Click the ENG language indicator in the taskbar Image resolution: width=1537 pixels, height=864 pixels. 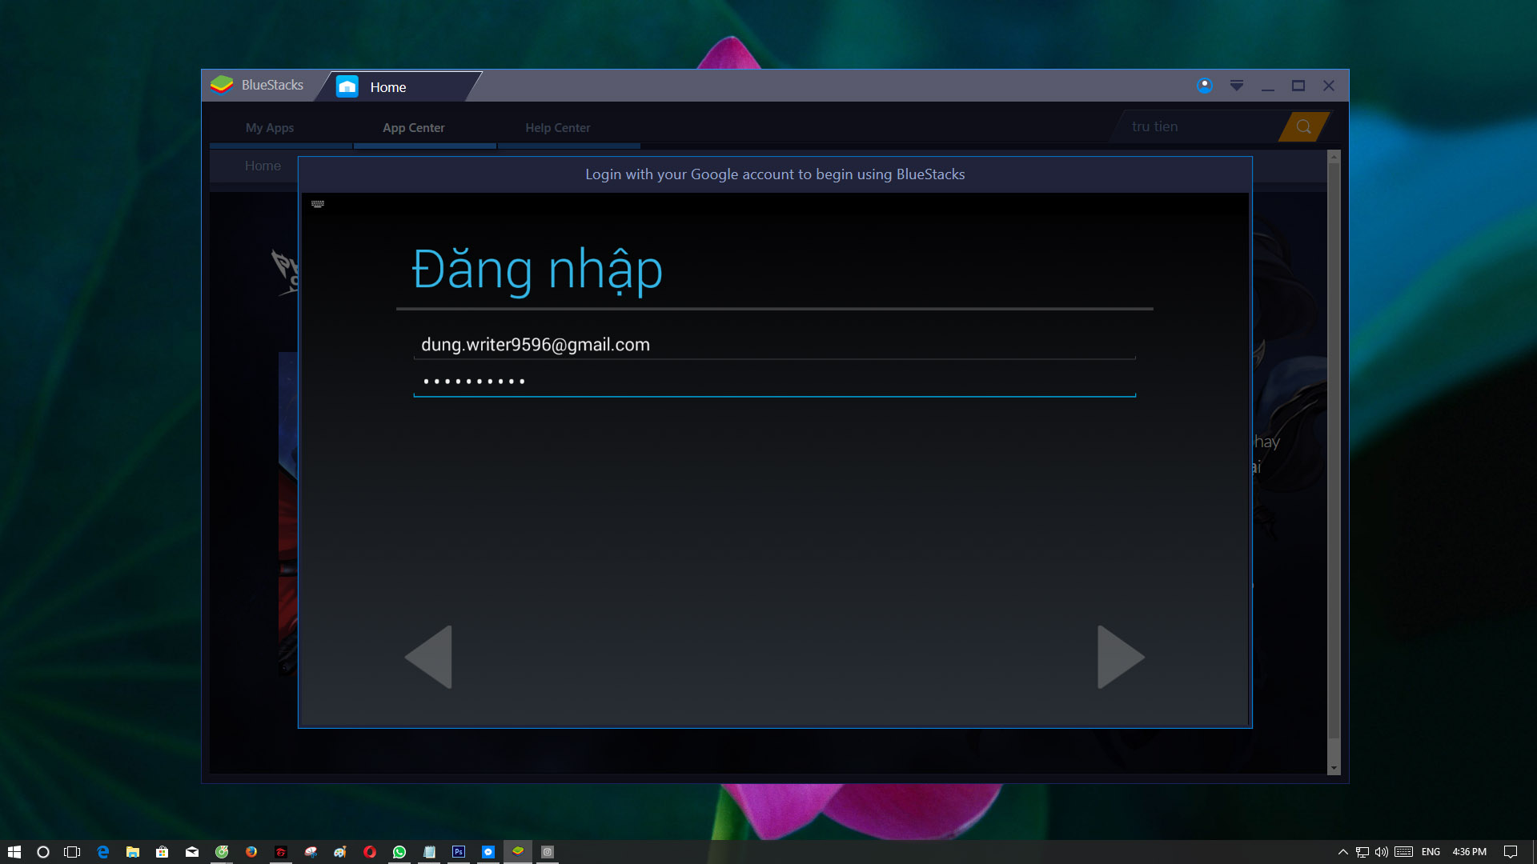click(1431, 852)
